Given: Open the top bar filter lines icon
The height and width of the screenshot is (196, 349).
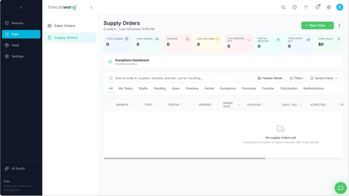Looking at the screenshot, I should pyautogui.click(x=306, y=7).
